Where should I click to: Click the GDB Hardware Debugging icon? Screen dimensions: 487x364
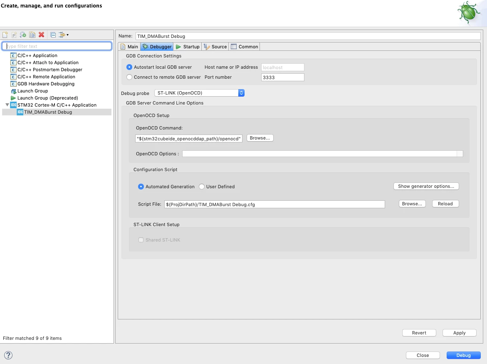click(13, 84)
